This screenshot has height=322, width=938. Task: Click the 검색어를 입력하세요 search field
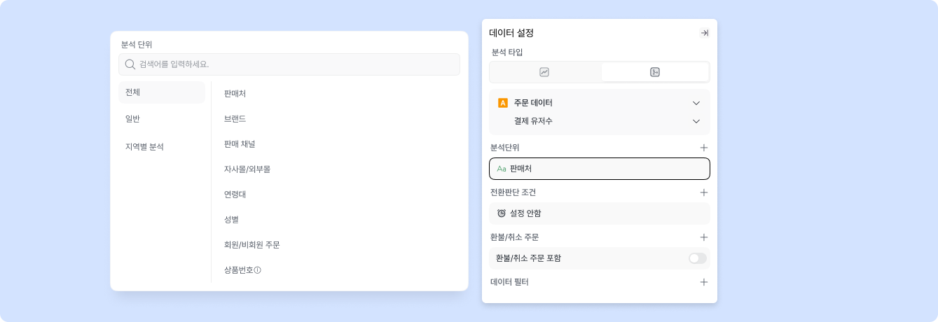click(294, 64)
